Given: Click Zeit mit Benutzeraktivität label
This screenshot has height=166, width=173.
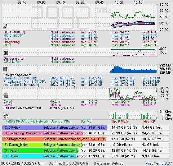Looking at the screenshot, I should tap(23, 108).
